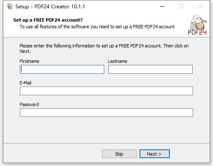Click the greyed-out maximize window button
This screenshot has height=166, width=213.
tap(181, 6)
